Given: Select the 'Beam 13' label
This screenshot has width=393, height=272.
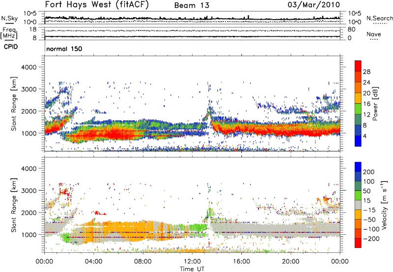Looking at the screenshot, I should coord(192,5).
